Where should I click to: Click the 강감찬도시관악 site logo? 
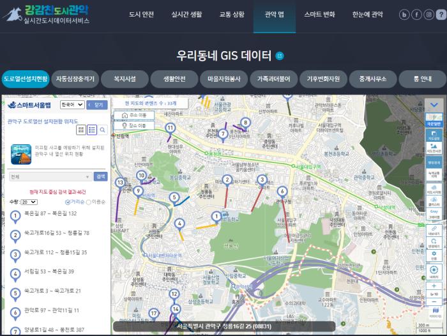pyautogui.click(x=46, y=14)
